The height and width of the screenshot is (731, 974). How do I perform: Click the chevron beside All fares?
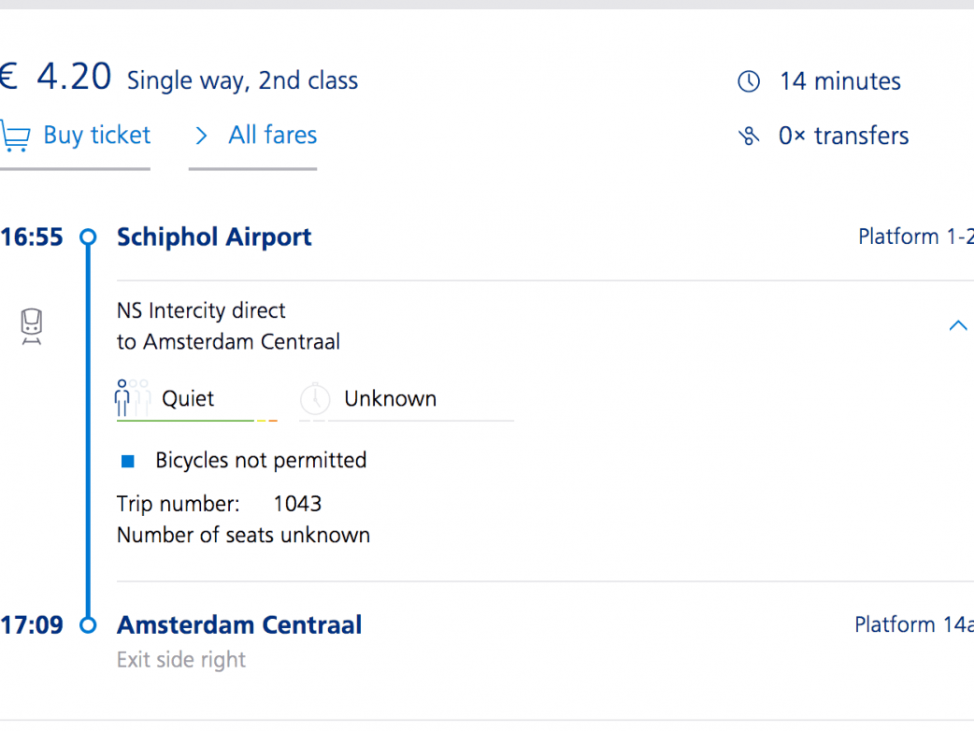(x=200, y=136)
